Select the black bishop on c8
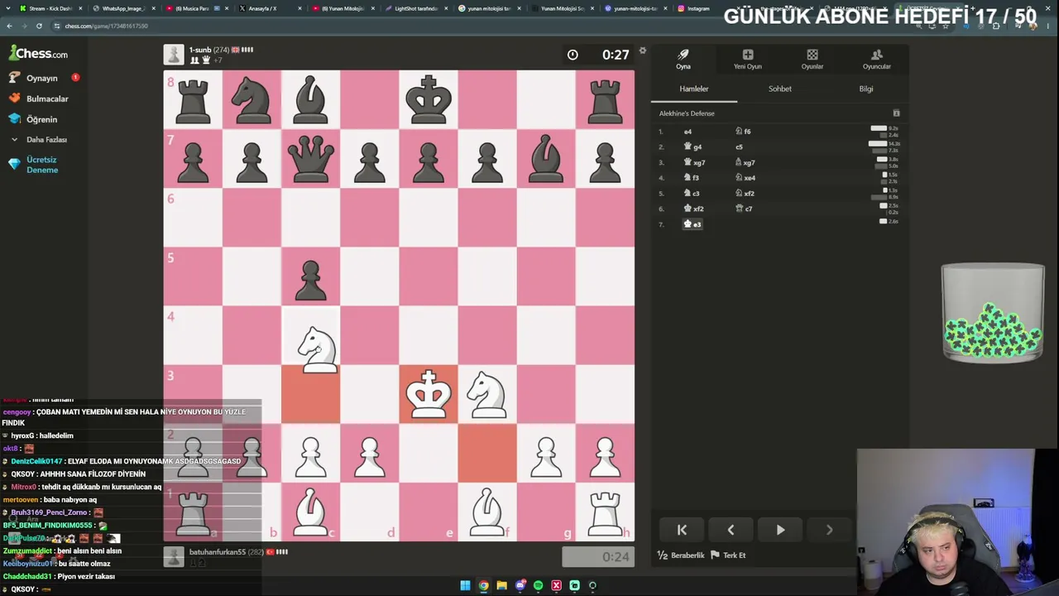 pos(310,99)
